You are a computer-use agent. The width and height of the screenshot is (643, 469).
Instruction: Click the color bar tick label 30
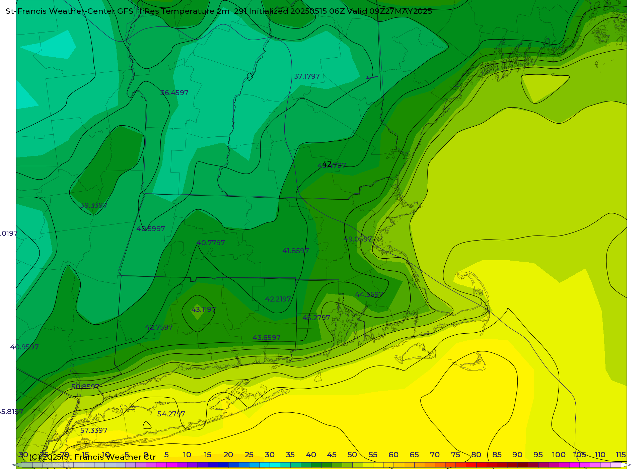(270, 455)
